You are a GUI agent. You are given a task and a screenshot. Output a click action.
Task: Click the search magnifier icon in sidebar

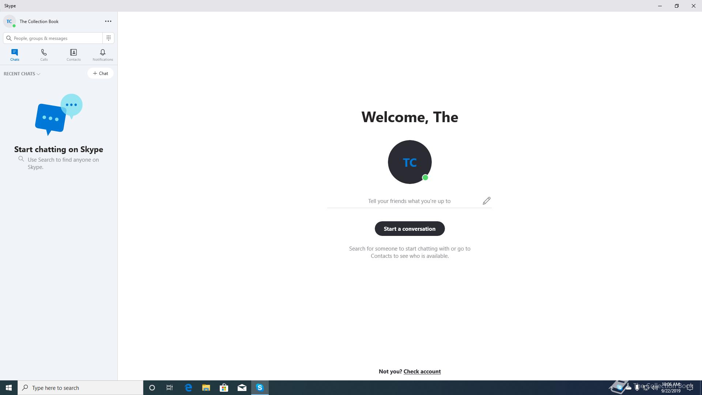9,38
